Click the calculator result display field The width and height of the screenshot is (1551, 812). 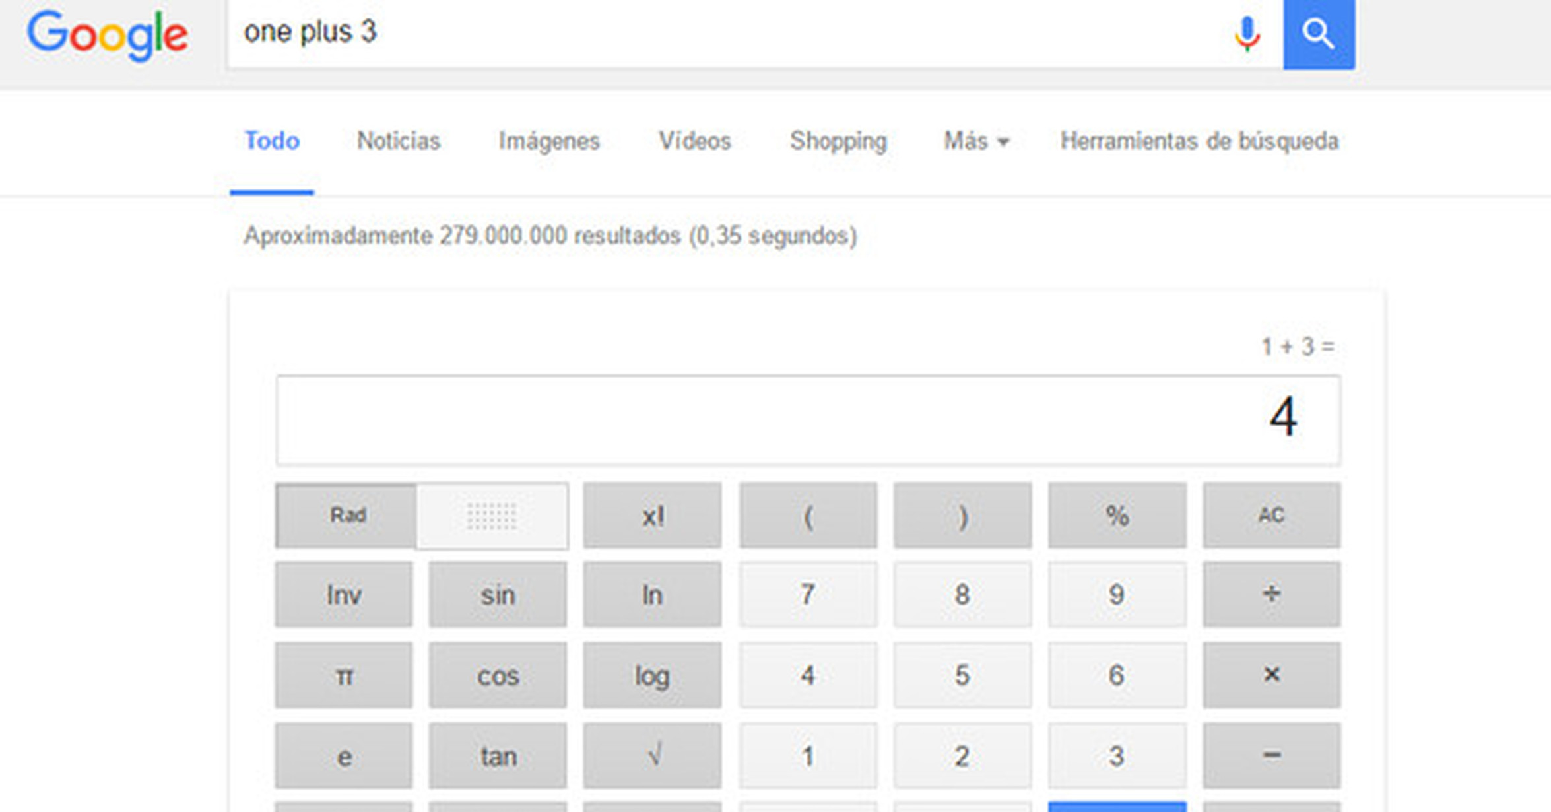(808, 420)
